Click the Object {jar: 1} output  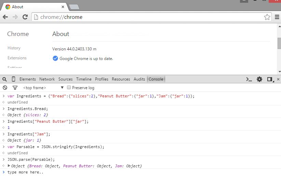(x=24, y=140)
